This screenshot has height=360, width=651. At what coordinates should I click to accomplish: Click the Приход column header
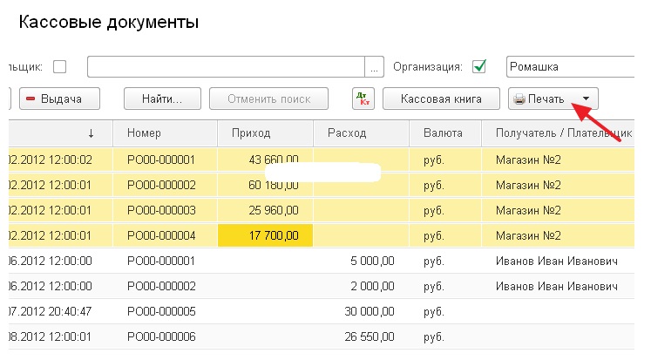[x=265, y=133]
